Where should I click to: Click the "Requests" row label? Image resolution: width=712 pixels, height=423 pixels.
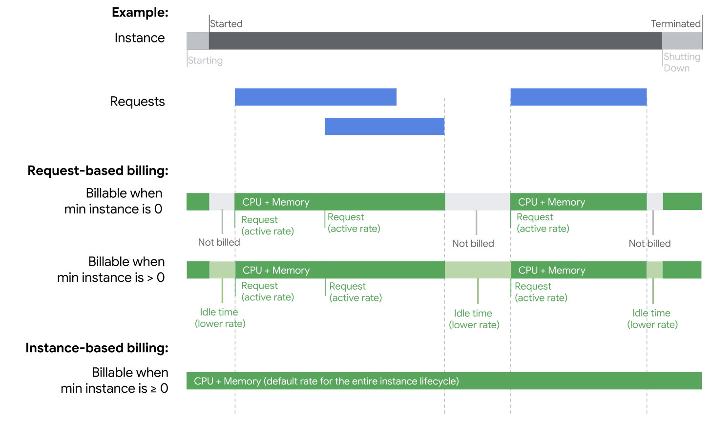point(137,102)
